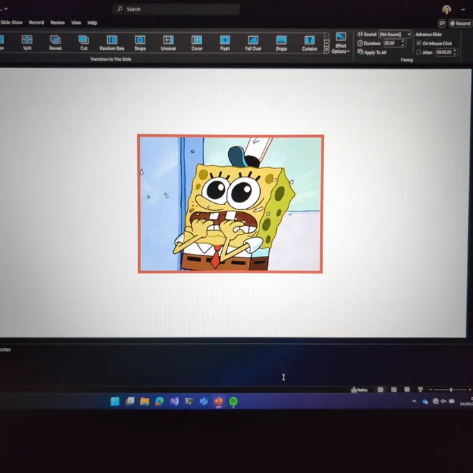Click the After time spinner arrows

click(455, 52)
